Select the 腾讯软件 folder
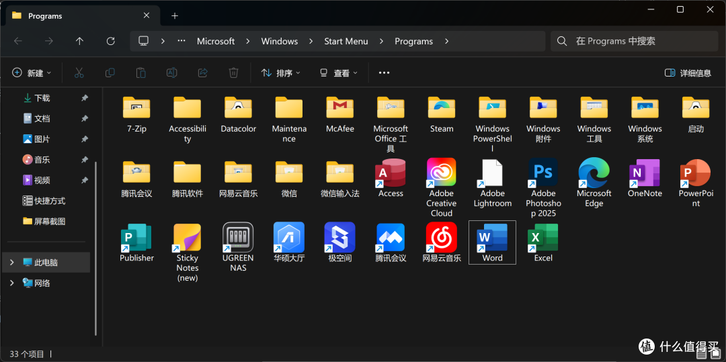726x362 pixels. point(188,179)
